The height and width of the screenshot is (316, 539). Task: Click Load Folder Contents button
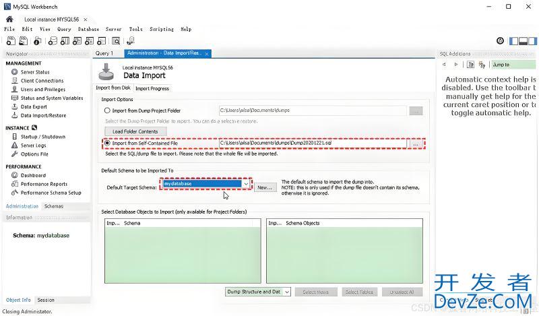[x=135, y=131]
